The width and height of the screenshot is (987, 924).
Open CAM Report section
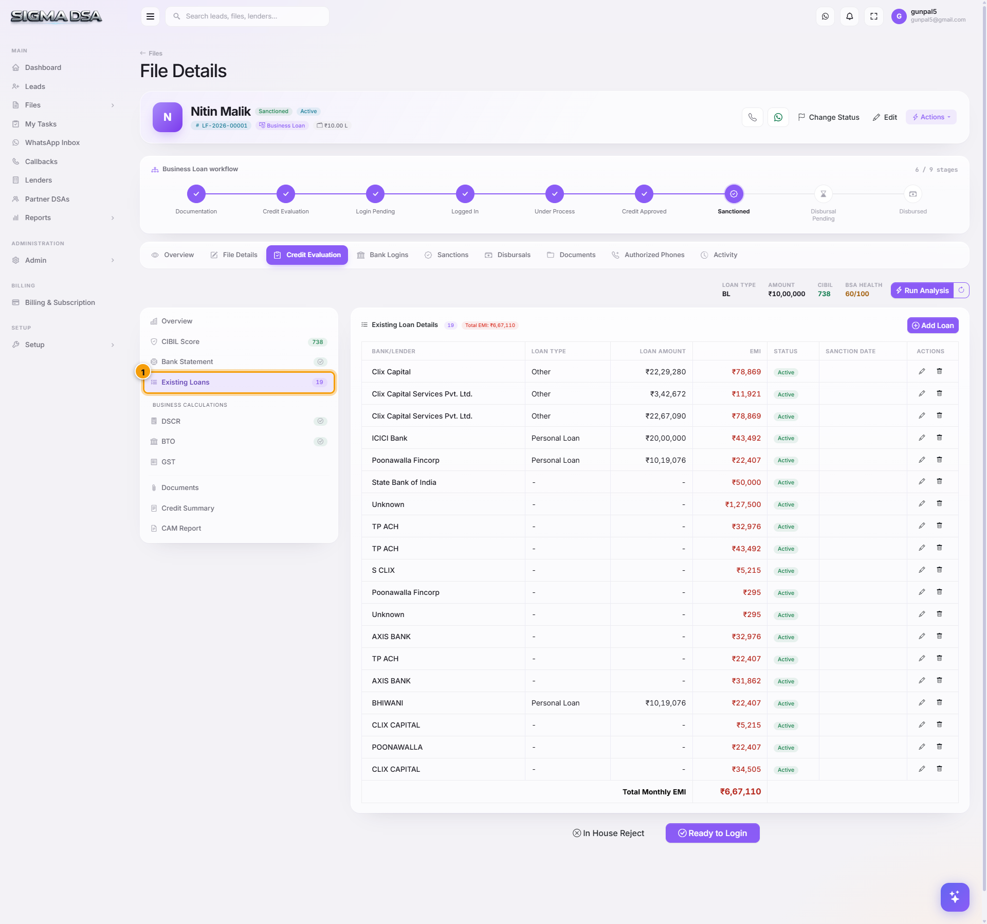[239, 528]
